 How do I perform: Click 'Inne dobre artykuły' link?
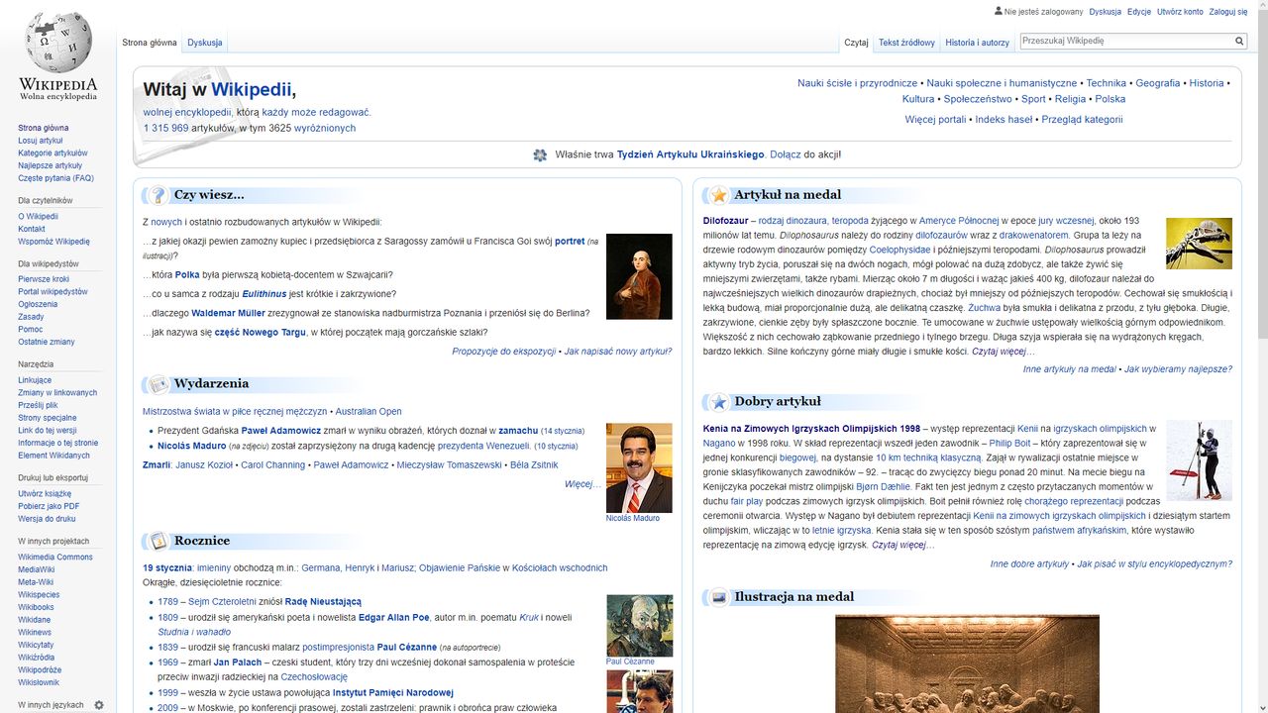[x=1030, y=563]
